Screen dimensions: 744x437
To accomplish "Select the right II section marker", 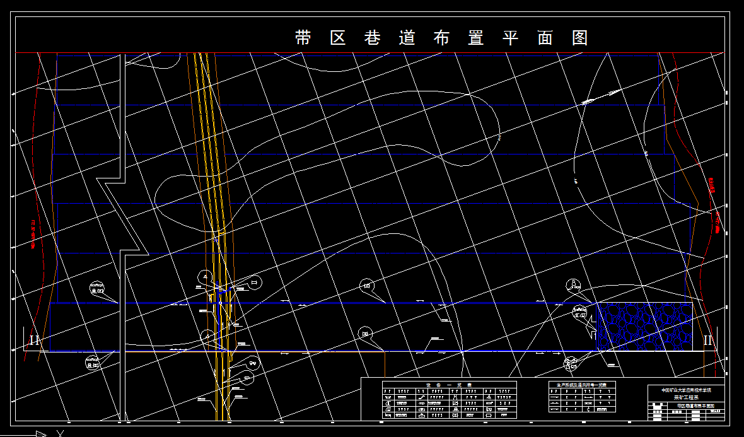I will (x=707, y=341).
